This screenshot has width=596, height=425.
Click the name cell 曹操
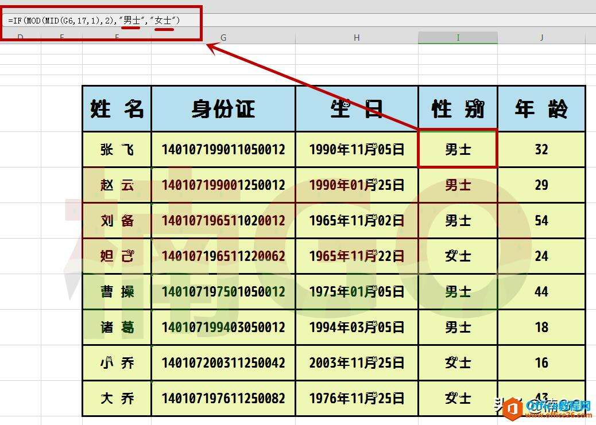(x=117, y=292)
